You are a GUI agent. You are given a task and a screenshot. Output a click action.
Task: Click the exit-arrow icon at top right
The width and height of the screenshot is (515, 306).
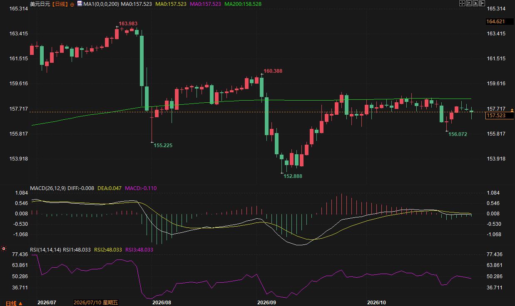click(482, 3)
